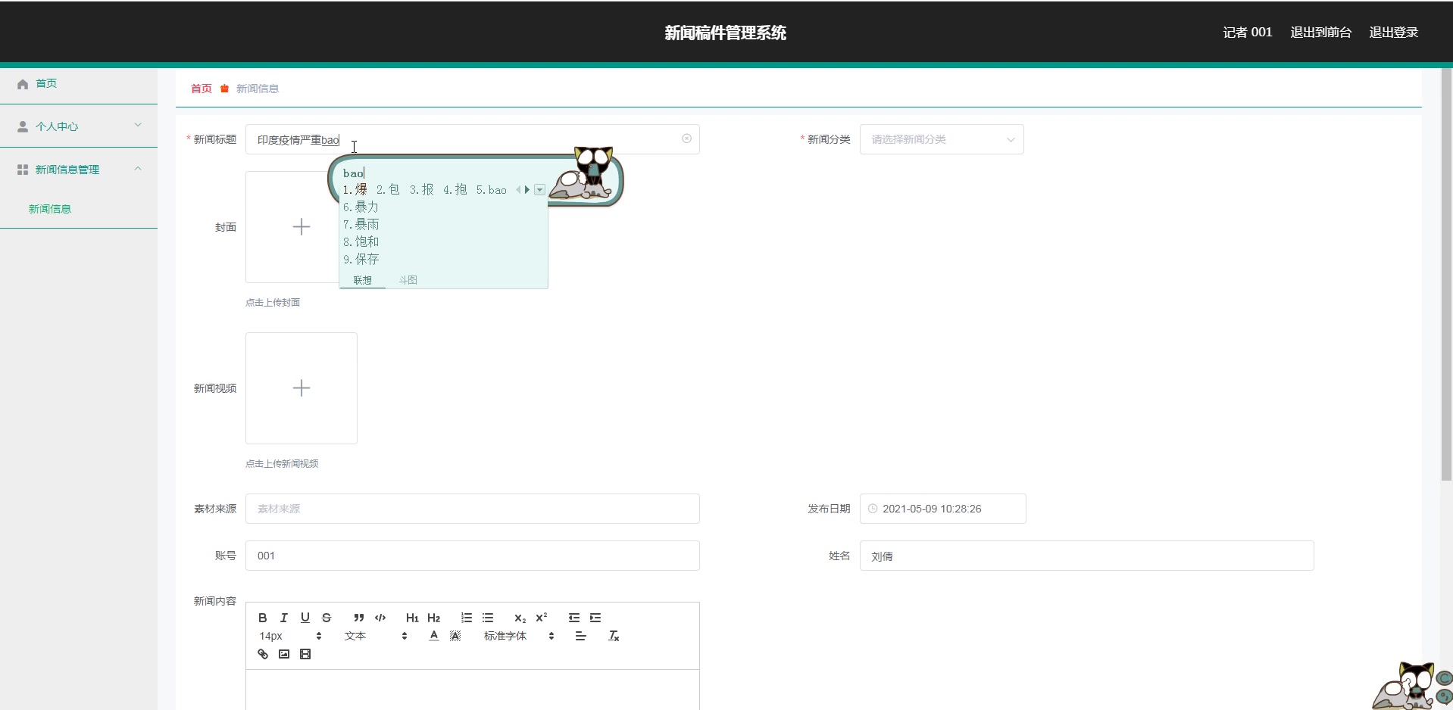Apply italic formatting in news content editor
Screen dimensions: 1453x710
[283, 618]
